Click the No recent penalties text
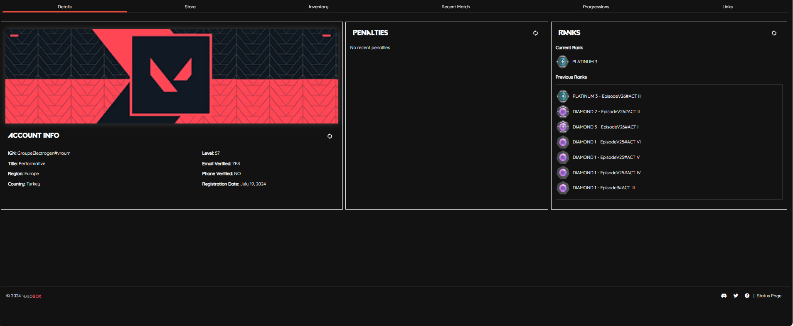Image resolution: width=793 pixels, height=326 pixels. tap(370, 48)
